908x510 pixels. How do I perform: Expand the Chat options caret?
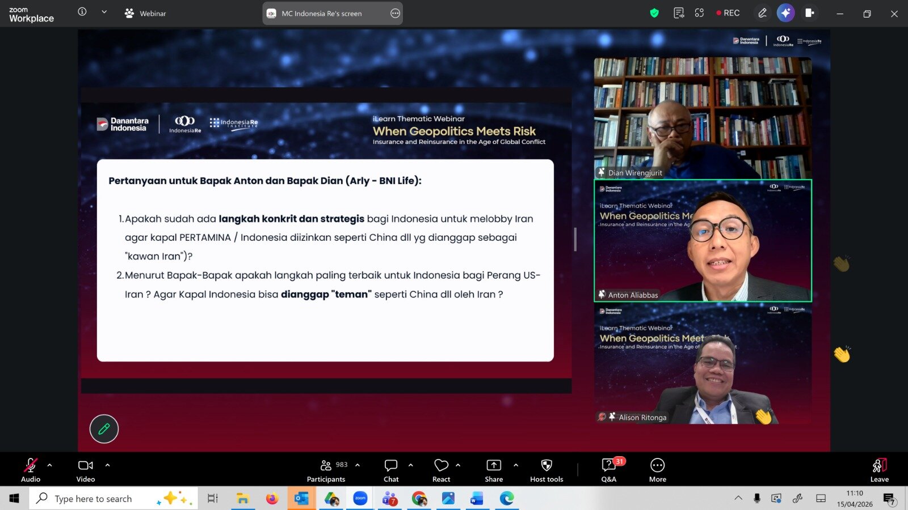click(x=410, y=465)
